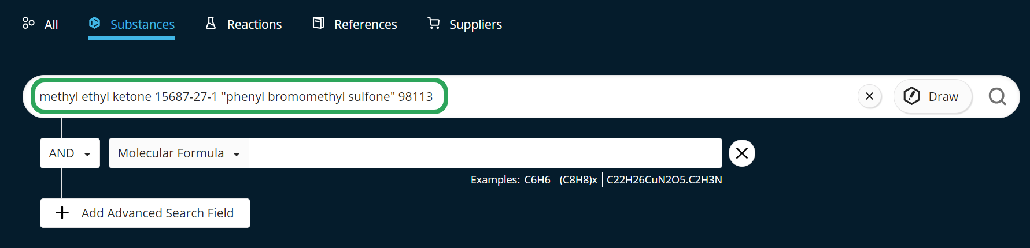Click the Reactions flask icon
Screen dimensions: 1030x248
(211, 23)
